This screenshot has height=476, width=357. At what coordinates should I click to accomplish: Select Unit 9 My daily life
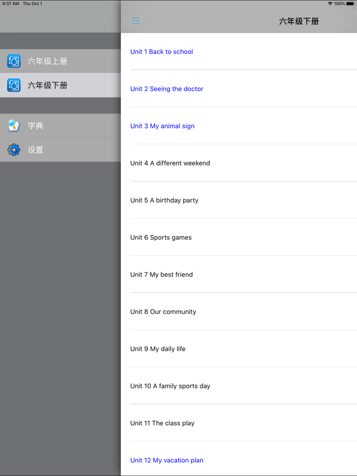tap(239, 349)
